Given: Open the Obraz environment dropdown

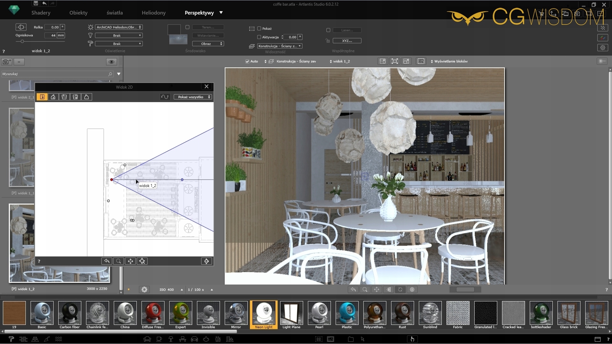Looking at the screenshot, I should click(x=208, y=44).
